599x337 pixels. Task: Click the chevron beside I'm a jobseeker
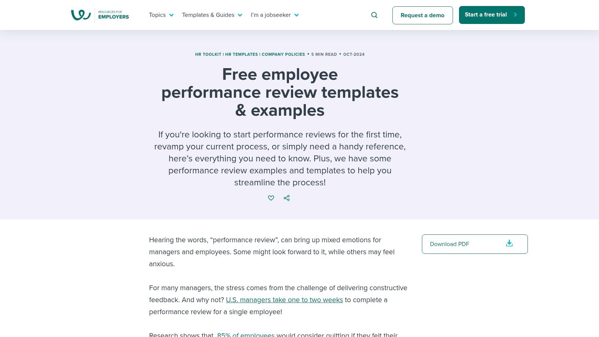click(296, 15)
